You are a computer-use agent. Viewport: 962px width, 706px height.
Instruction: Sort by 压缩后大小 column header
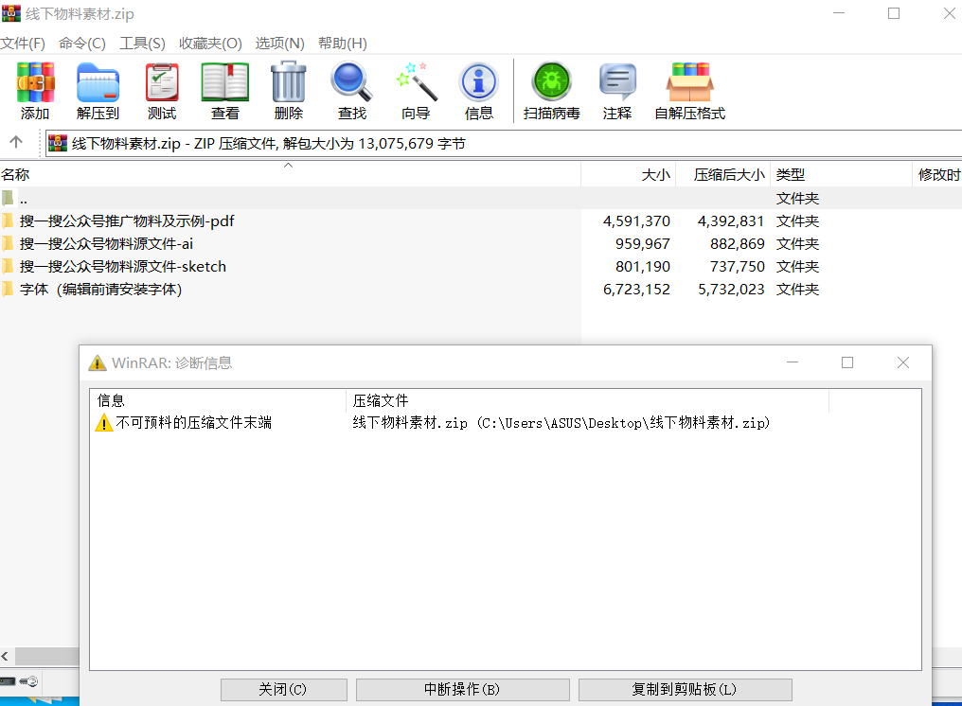click(722, 175)
